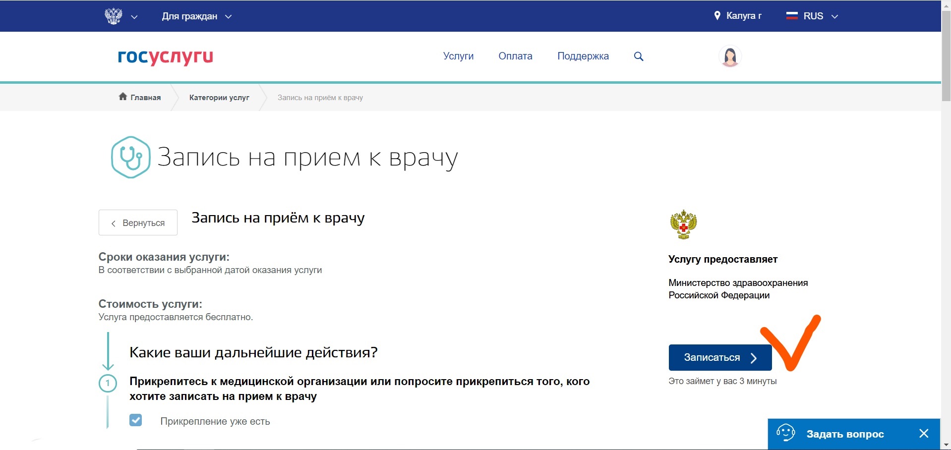
Task: Expand the 'Для граждан' dropdown
Action: point(196,16)
